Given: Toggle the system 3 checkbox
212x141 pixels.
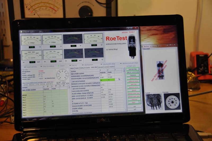Looking at the screenshot, I should pyautogui.click(x=64, y=86).
